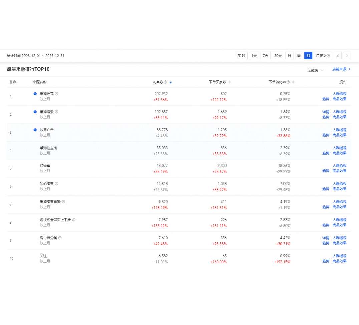Sort table by 访客数 arrow
359x325 pixels.
171,82
